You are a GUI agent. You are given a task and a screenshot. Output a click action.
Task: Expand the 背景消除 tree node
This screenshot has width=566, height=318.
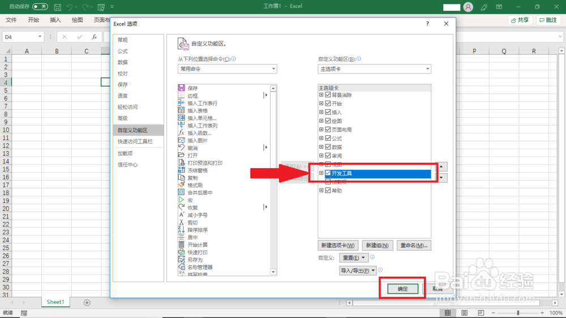click(x=321, y=94)
